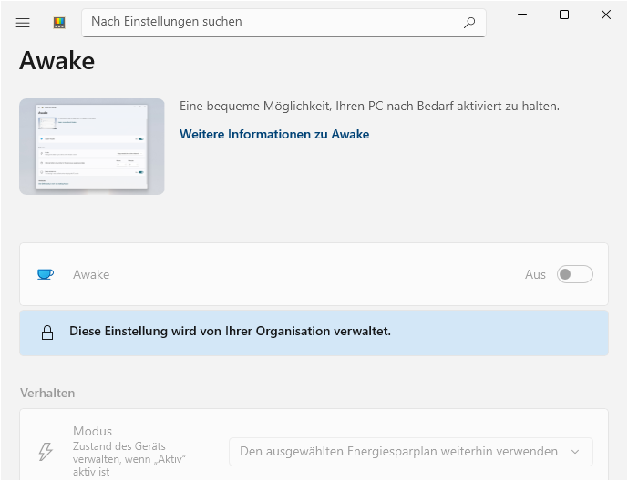Click the Awake preview thumbnail image
The width and height of the screenshot is (628, 481).
click(92, 147)
